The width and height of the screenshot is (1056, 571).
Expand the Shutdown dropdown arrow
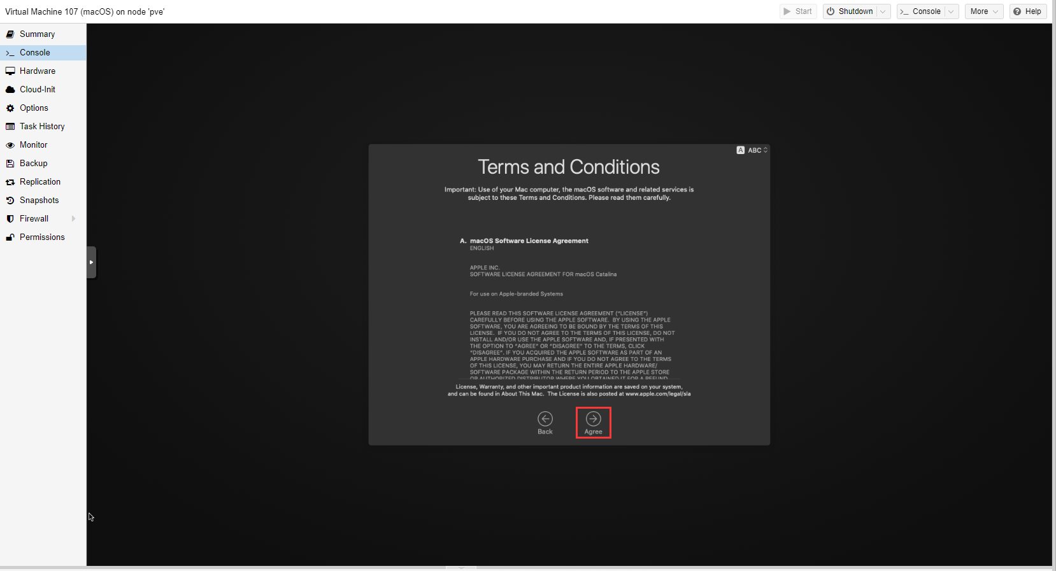[x=883, y=11]
